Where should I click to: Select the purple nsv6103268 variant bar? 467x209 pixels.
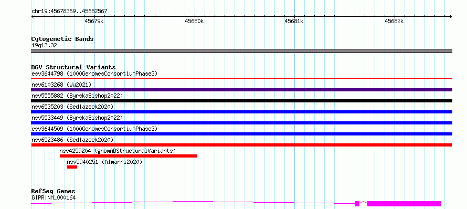coord(241,90)
